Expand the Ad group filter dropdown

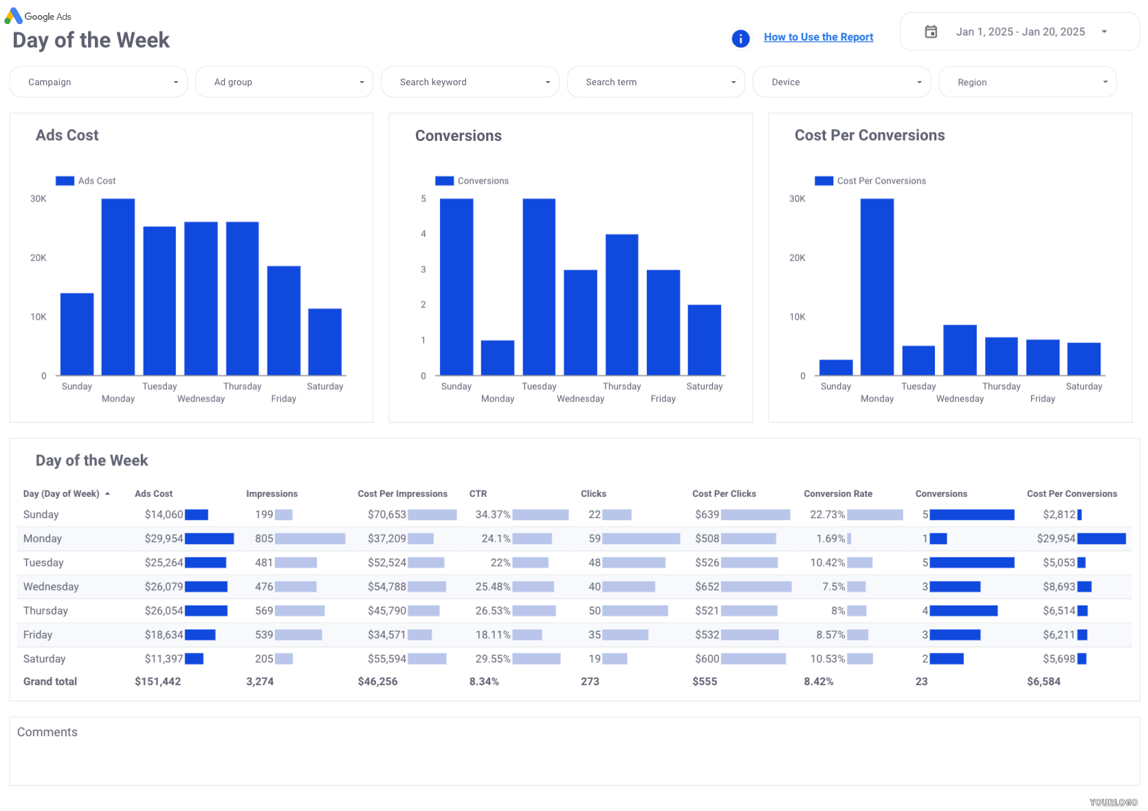[x=284, y=82]
